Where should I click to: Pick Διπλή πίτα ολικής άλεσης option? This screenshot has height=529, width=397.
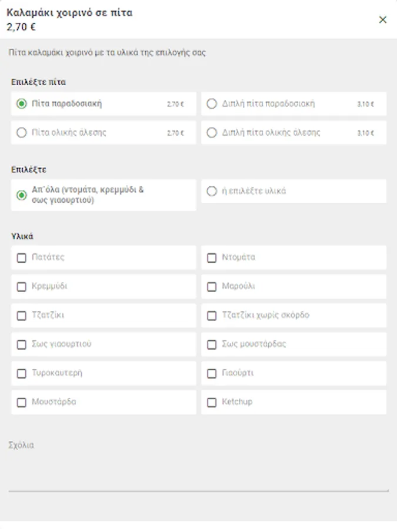point(212,133)
